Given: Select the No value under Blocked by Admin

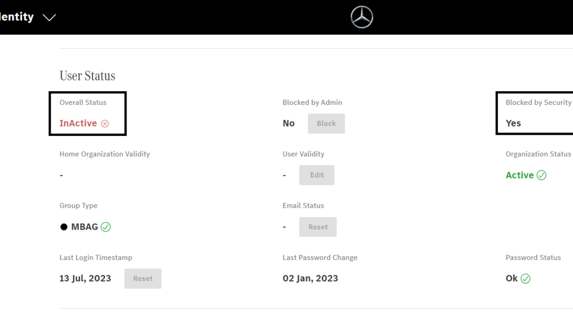Looking at the screenshot, I should tap(289, 123).
